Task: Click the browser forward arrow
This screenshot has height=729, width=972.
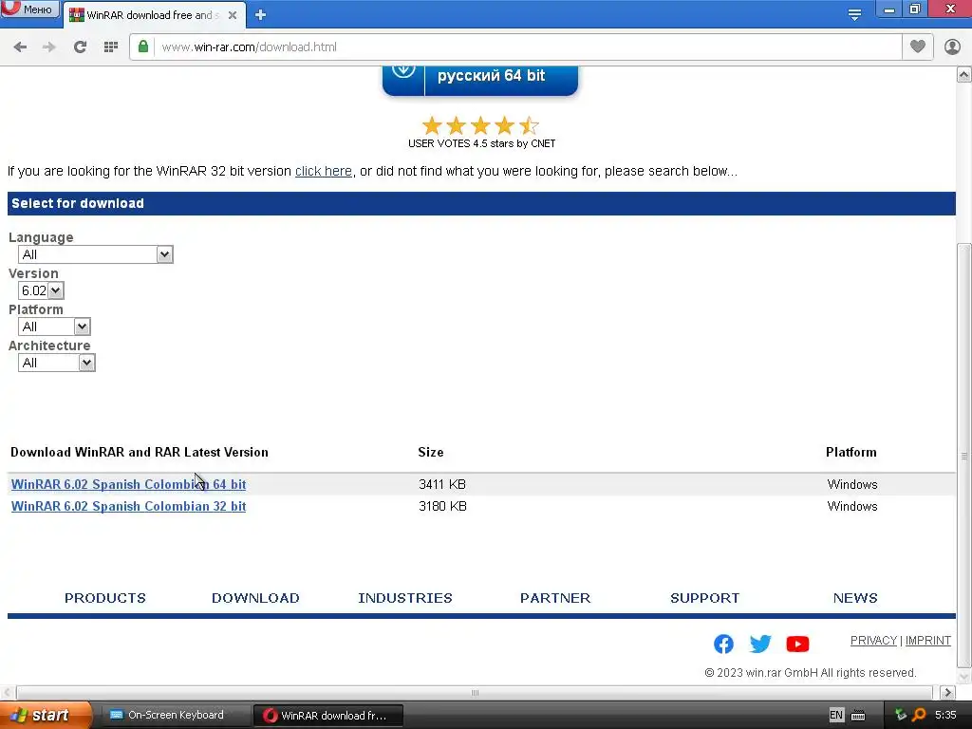Action: point(49,47)
